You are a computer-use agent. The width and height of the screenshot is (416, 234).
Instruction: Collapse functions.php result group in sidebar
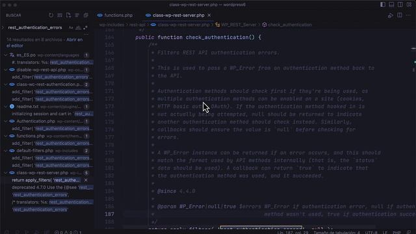click(x=6, y=136)
